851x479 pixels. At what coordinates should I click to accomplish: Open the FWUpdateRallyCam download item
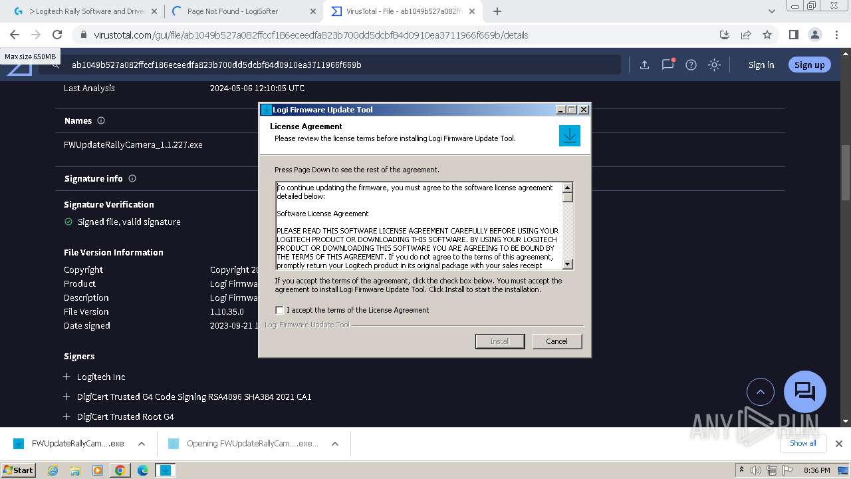[69, 444]
